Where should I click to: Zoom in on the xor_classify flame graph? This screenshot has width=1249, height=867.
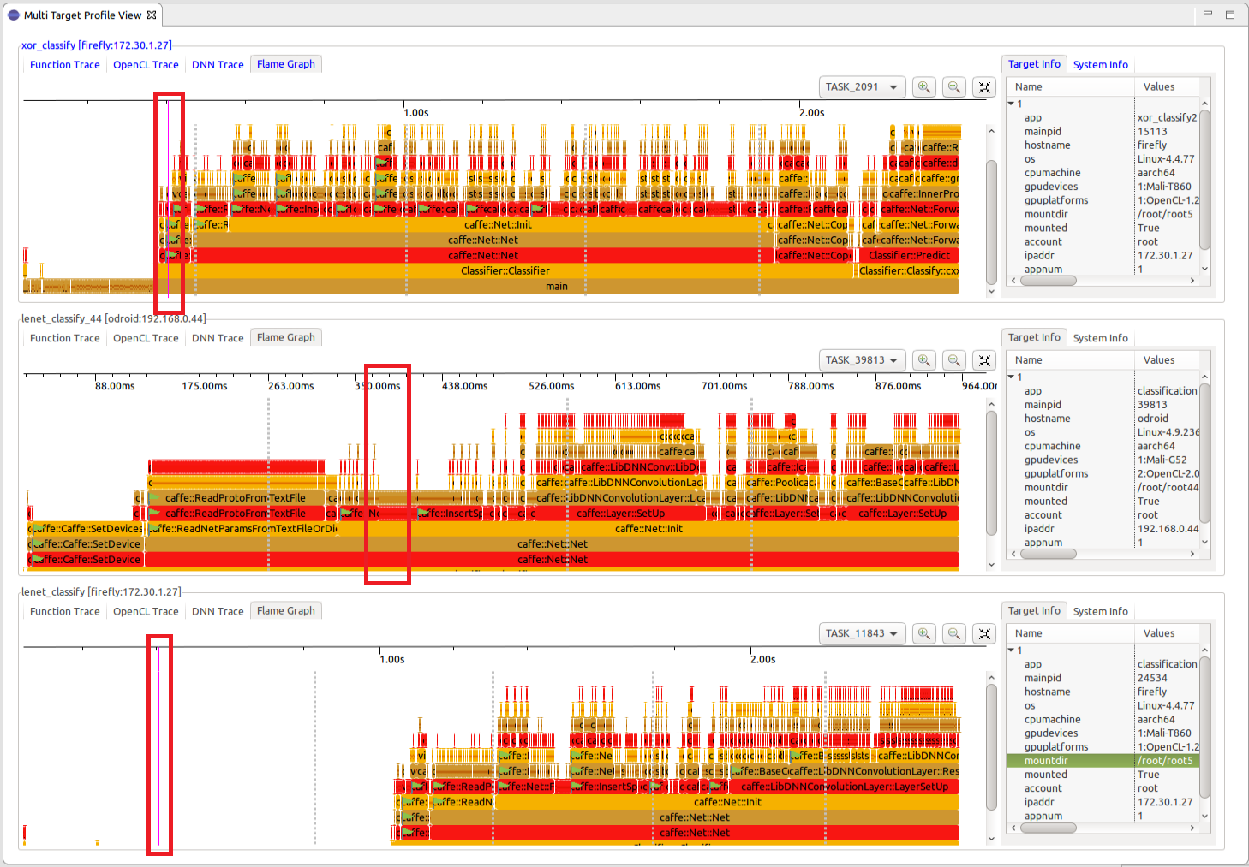[x=923, y=87]
